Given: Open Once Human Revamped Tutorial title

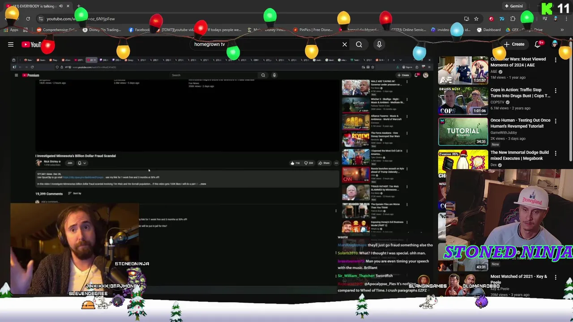Looking at the screenshot, I should tap(520, 123).
